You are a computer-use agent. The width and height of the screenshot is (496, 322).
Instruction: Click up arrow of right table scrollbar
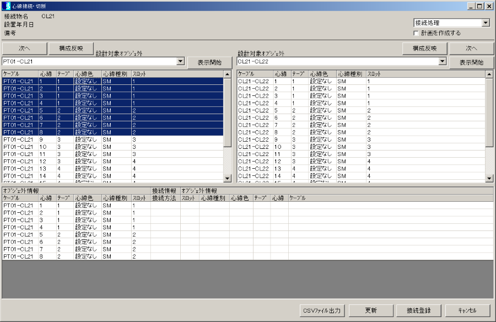(489, 74)
